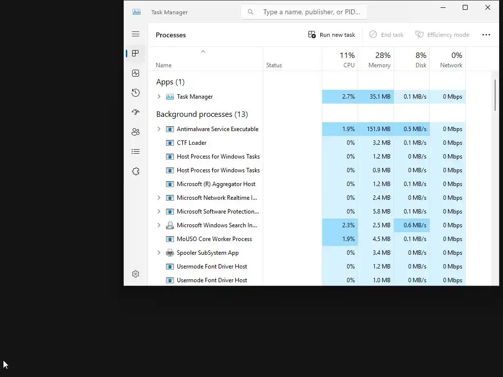Image resolution: width=503 pixels, height=377 pixels.
Task: Click the 2.3% CPU cell of Windows Search
Action: [x=340, y=225]
